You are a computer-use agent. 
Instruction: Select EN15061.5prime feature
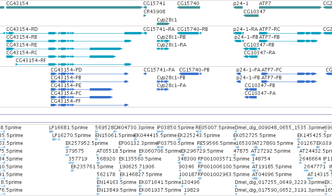point(96,139)
